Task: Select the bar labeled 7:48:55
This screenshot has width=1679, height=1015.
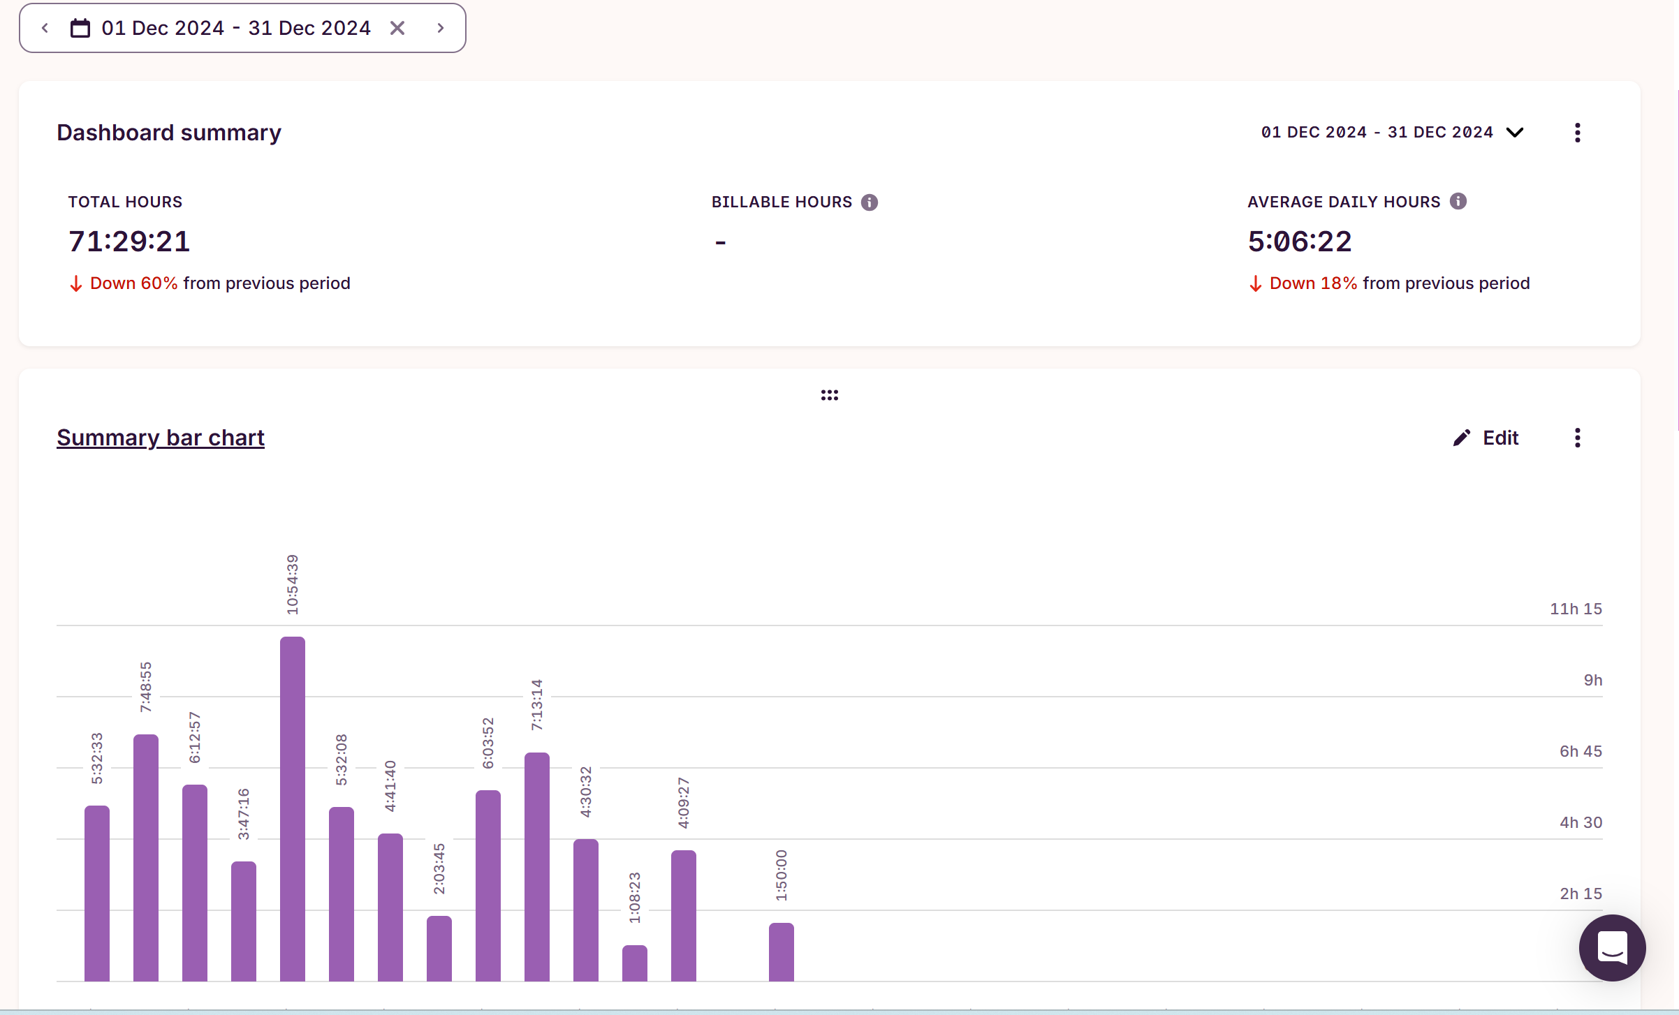Action: coord(146,857)
